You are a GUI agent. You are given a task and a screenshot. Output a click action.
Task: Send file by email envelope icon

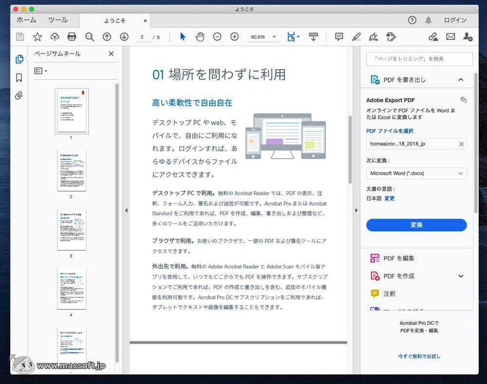click(x=450, y=37)
